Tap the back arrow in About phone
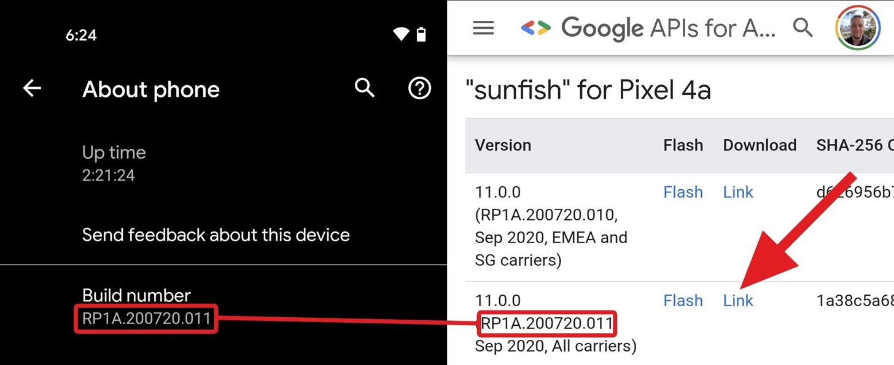This screenshot has width=894, height=365. (x=32, y=89)
